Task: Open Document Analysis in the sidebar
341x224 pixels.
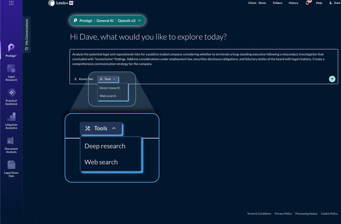Action: click(x=11, y=145)
